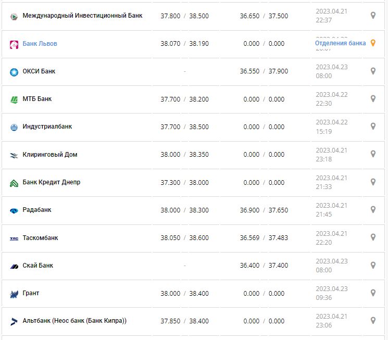This screenshot has height=340, width=388.
Task: Click map pin in Скай Банк row
Action: pos(373,265)
